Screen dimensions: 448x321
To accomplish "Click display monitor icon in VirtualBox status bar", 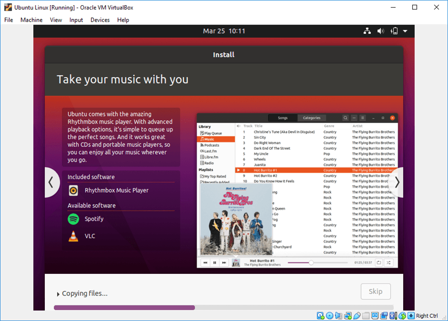I will 375,315.
